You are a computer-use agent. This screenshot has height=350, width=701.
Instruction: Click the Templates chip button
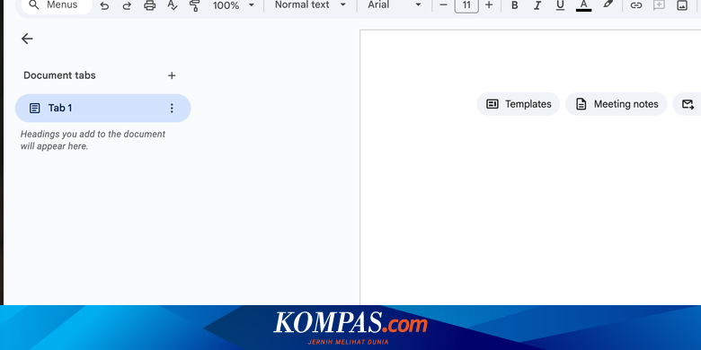(x=519, y=104)
